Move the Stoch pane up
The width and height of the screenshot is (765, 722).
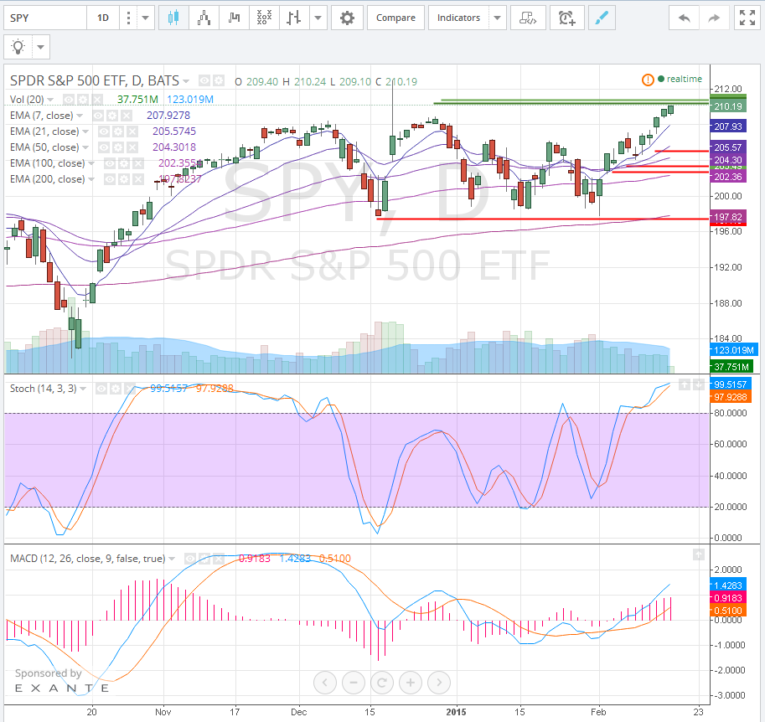(x=685, y=385)
